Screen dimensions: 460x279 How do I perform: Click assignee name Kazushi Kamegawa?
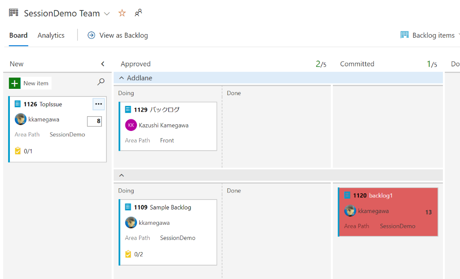164,126
